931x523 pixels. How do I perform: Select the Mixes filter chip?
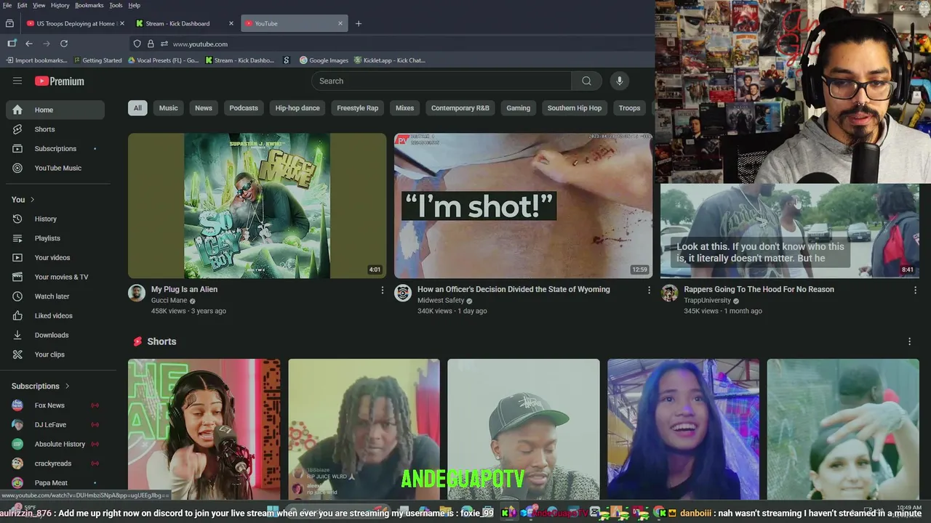tap(405, 108)
